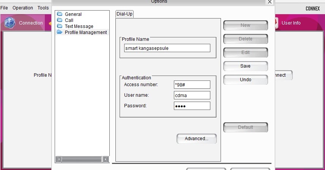Select the Connection globe icon in main window
325x170 pixels.
pos(9,23)
